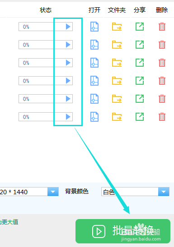Viewport: 174px width, 247px height.
Task: Delete the sixth row with the red trash icon
Action: (162, 117)
